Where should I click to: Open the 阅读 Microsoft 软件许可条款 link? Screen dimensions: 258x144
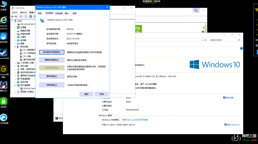point(135,120)
